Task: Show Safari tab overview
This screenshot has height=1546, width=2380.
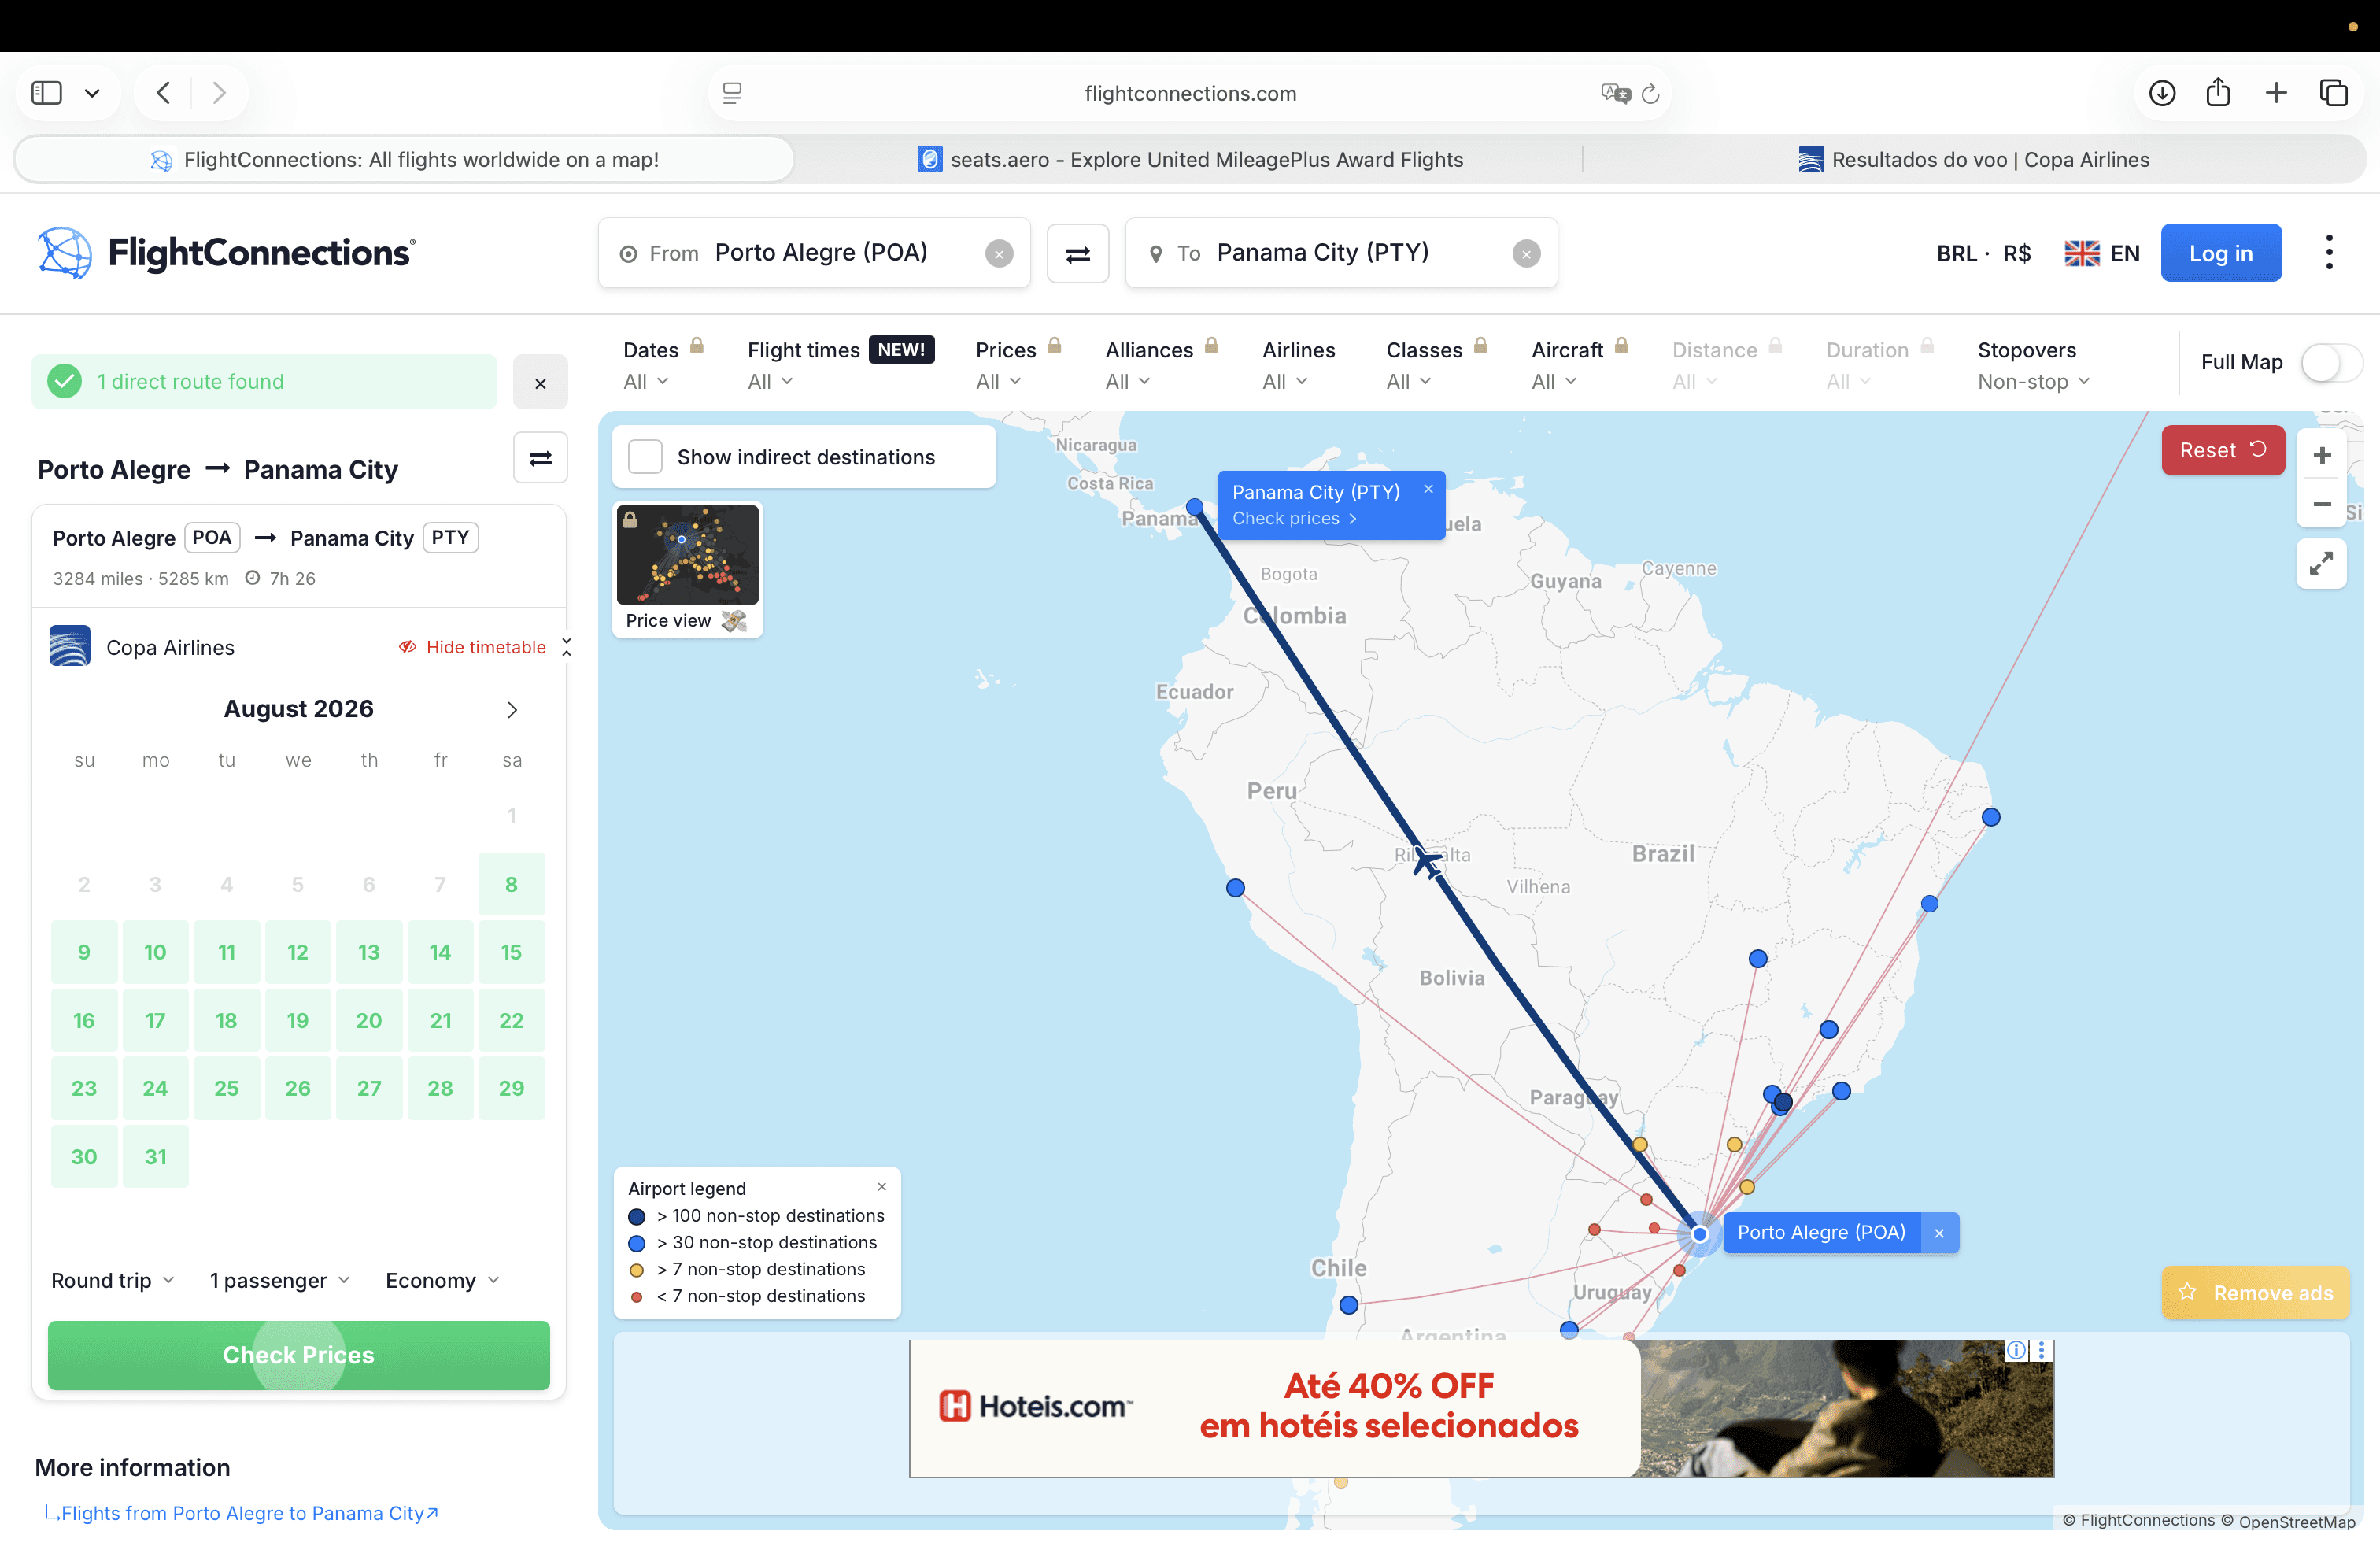Action: pos(2334,93)
